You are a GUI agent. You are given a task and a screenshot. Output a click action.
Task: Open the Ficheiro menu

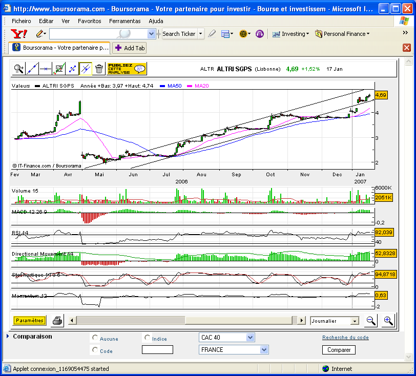[21, 21]
